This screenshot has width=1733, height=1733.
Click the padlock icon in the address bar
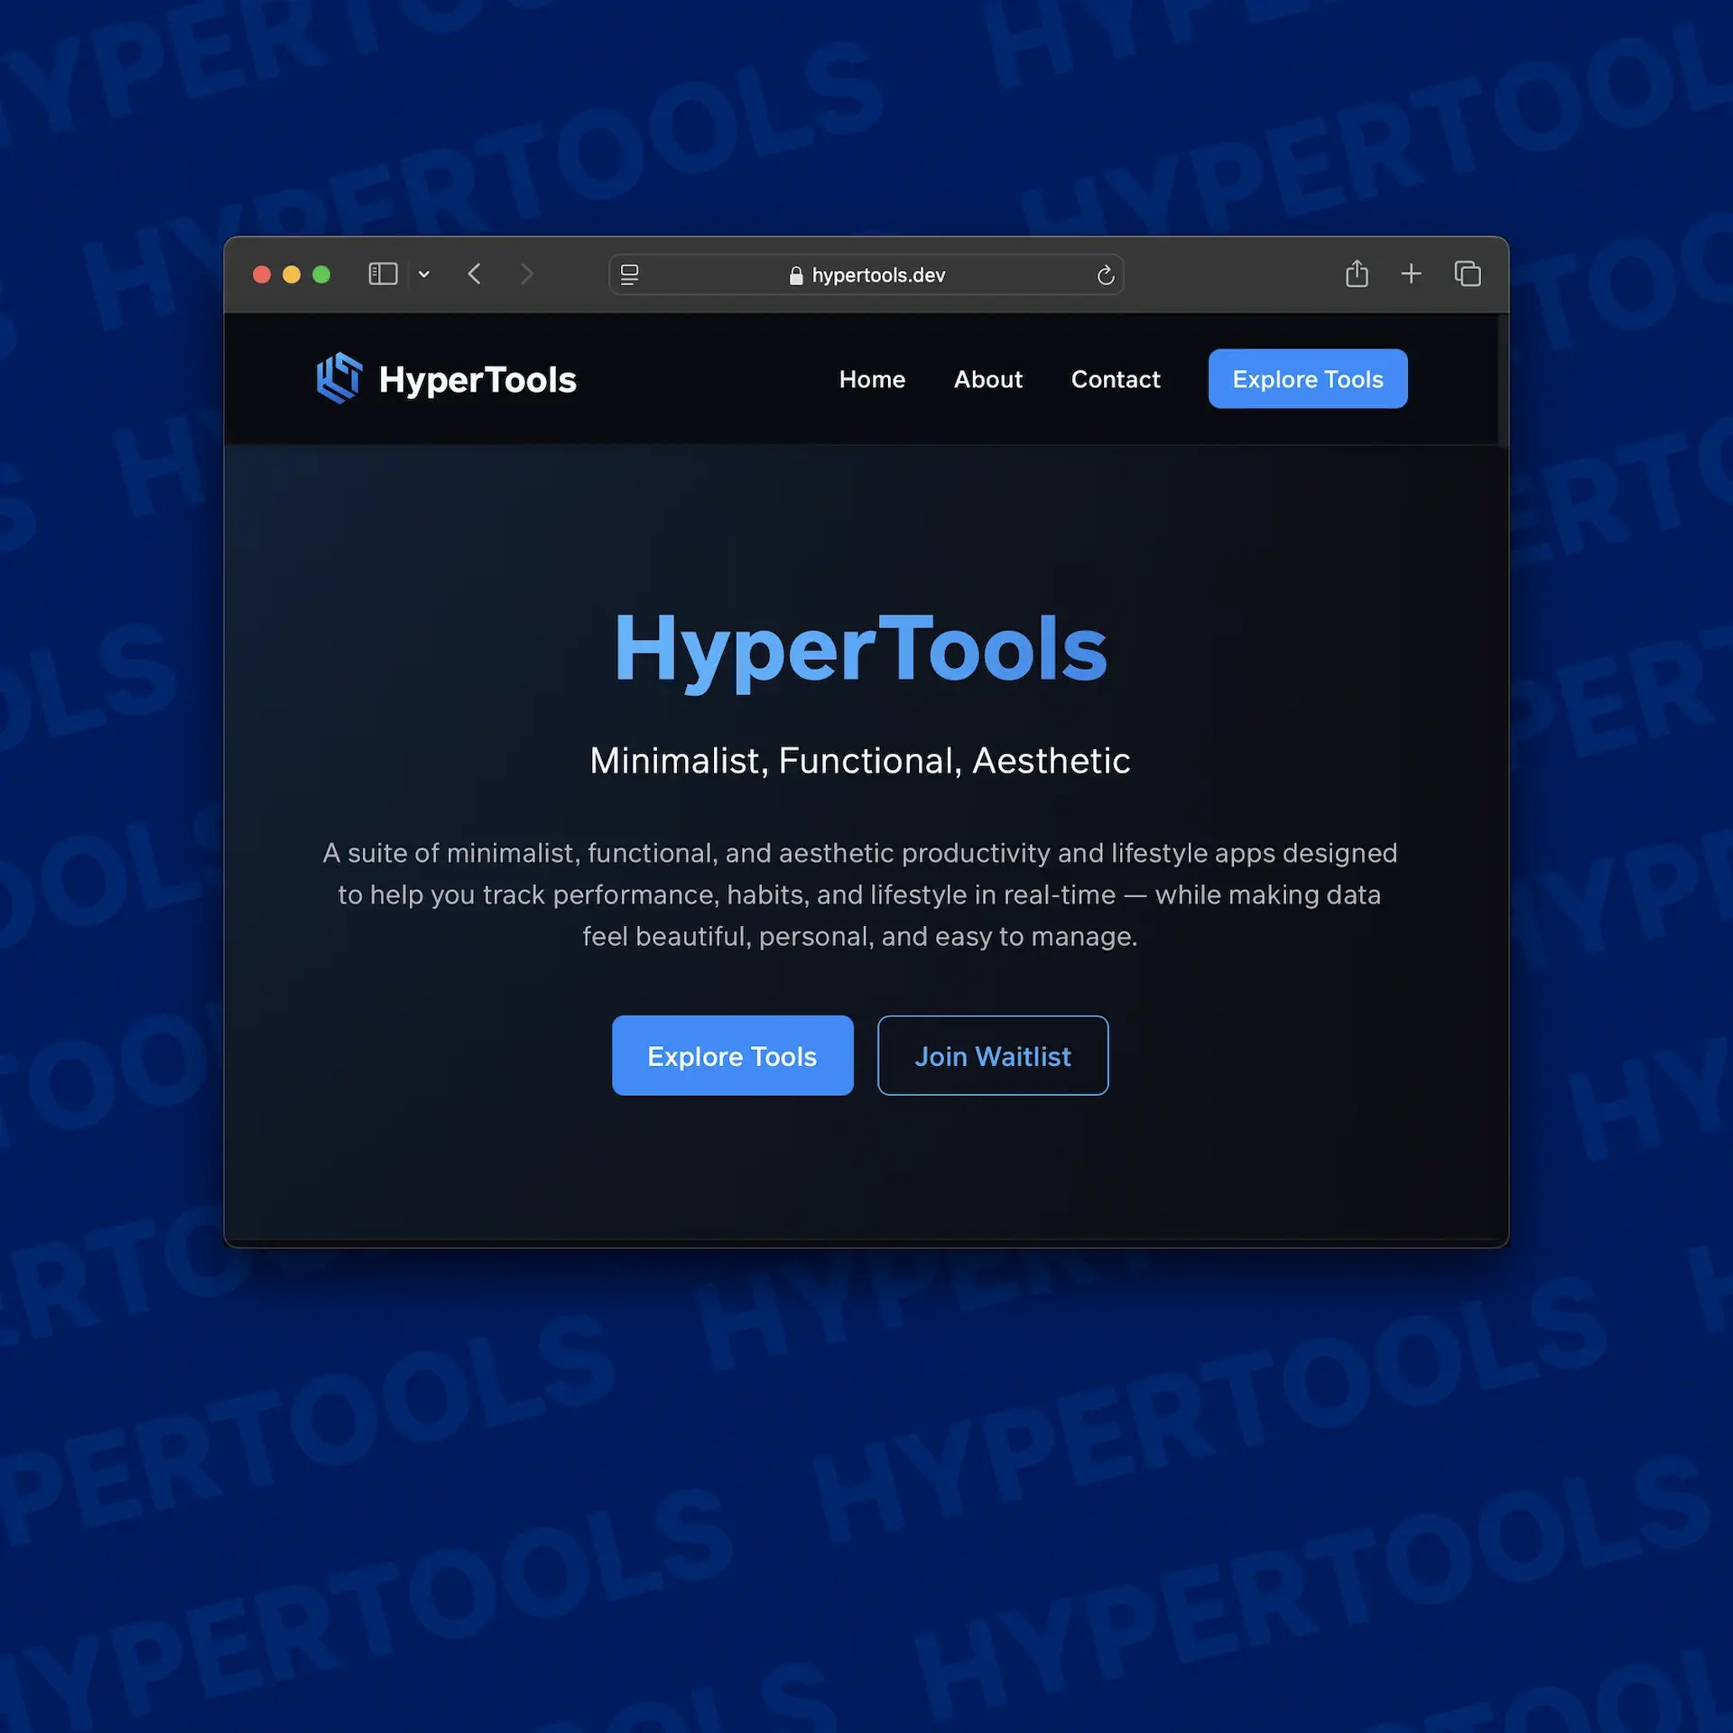click(796, 275)
